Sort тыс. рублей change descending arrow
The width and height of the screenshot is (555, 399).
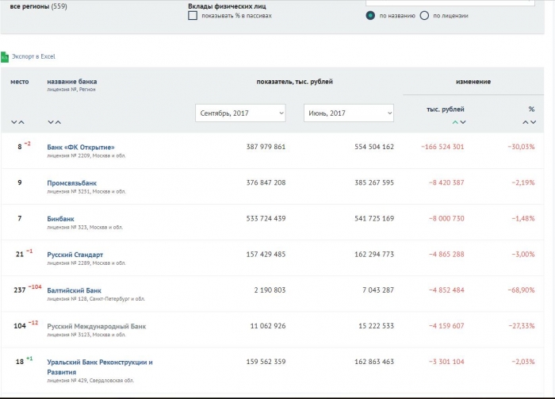click(463, 122)
